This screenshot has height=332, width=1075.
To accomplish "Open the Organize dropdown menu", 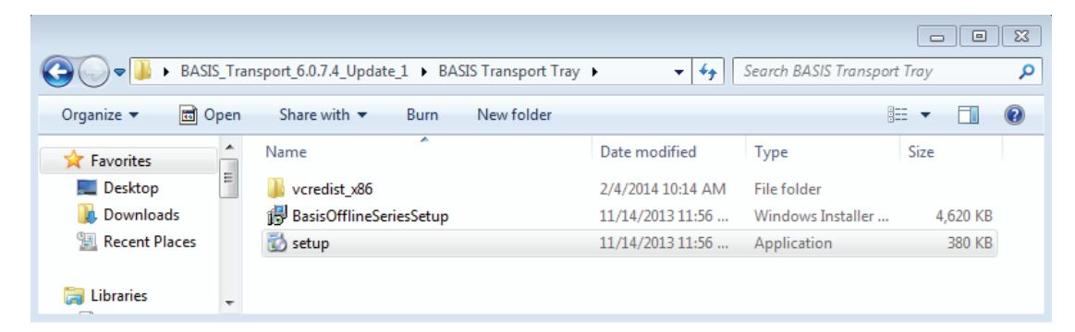I will [100, 115].
